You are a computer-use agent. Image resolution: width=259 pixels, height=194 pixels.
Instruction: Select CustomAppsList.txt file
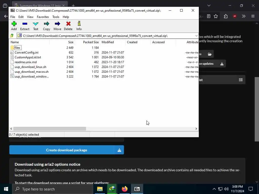pos(28,57)
